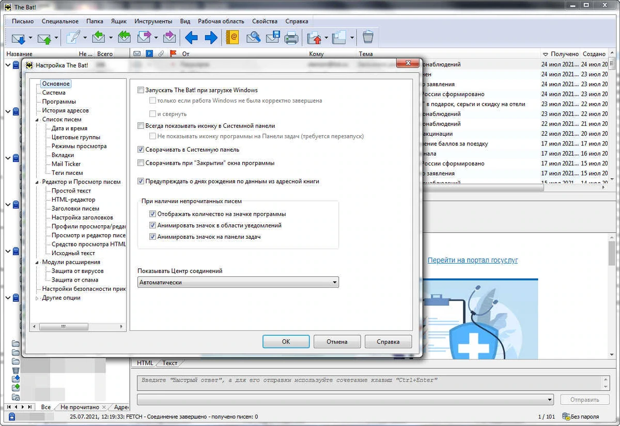Viewport: 620px width, 426px height.
Task: Confirm settings with the OK button
Action: coord(286,341)
